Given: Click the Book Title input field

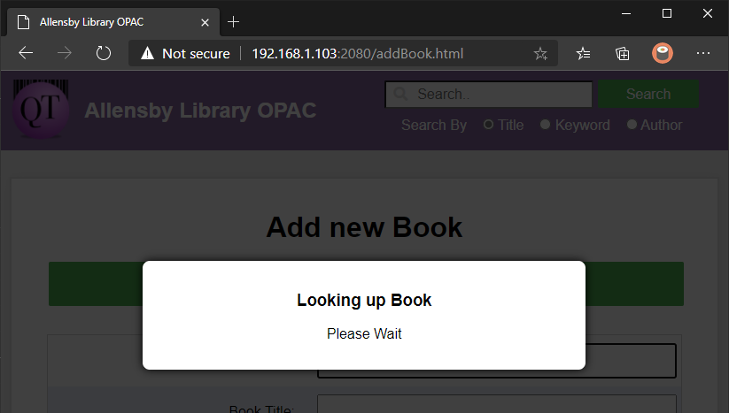Looking at the screenshot, I should [497, 404].
